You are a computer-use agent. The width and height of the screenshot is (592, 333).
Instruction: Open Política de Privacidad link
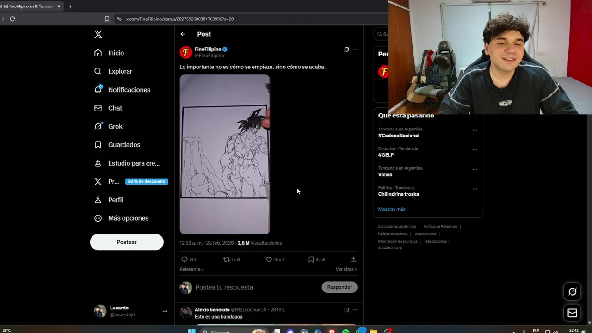pos(440,227)
